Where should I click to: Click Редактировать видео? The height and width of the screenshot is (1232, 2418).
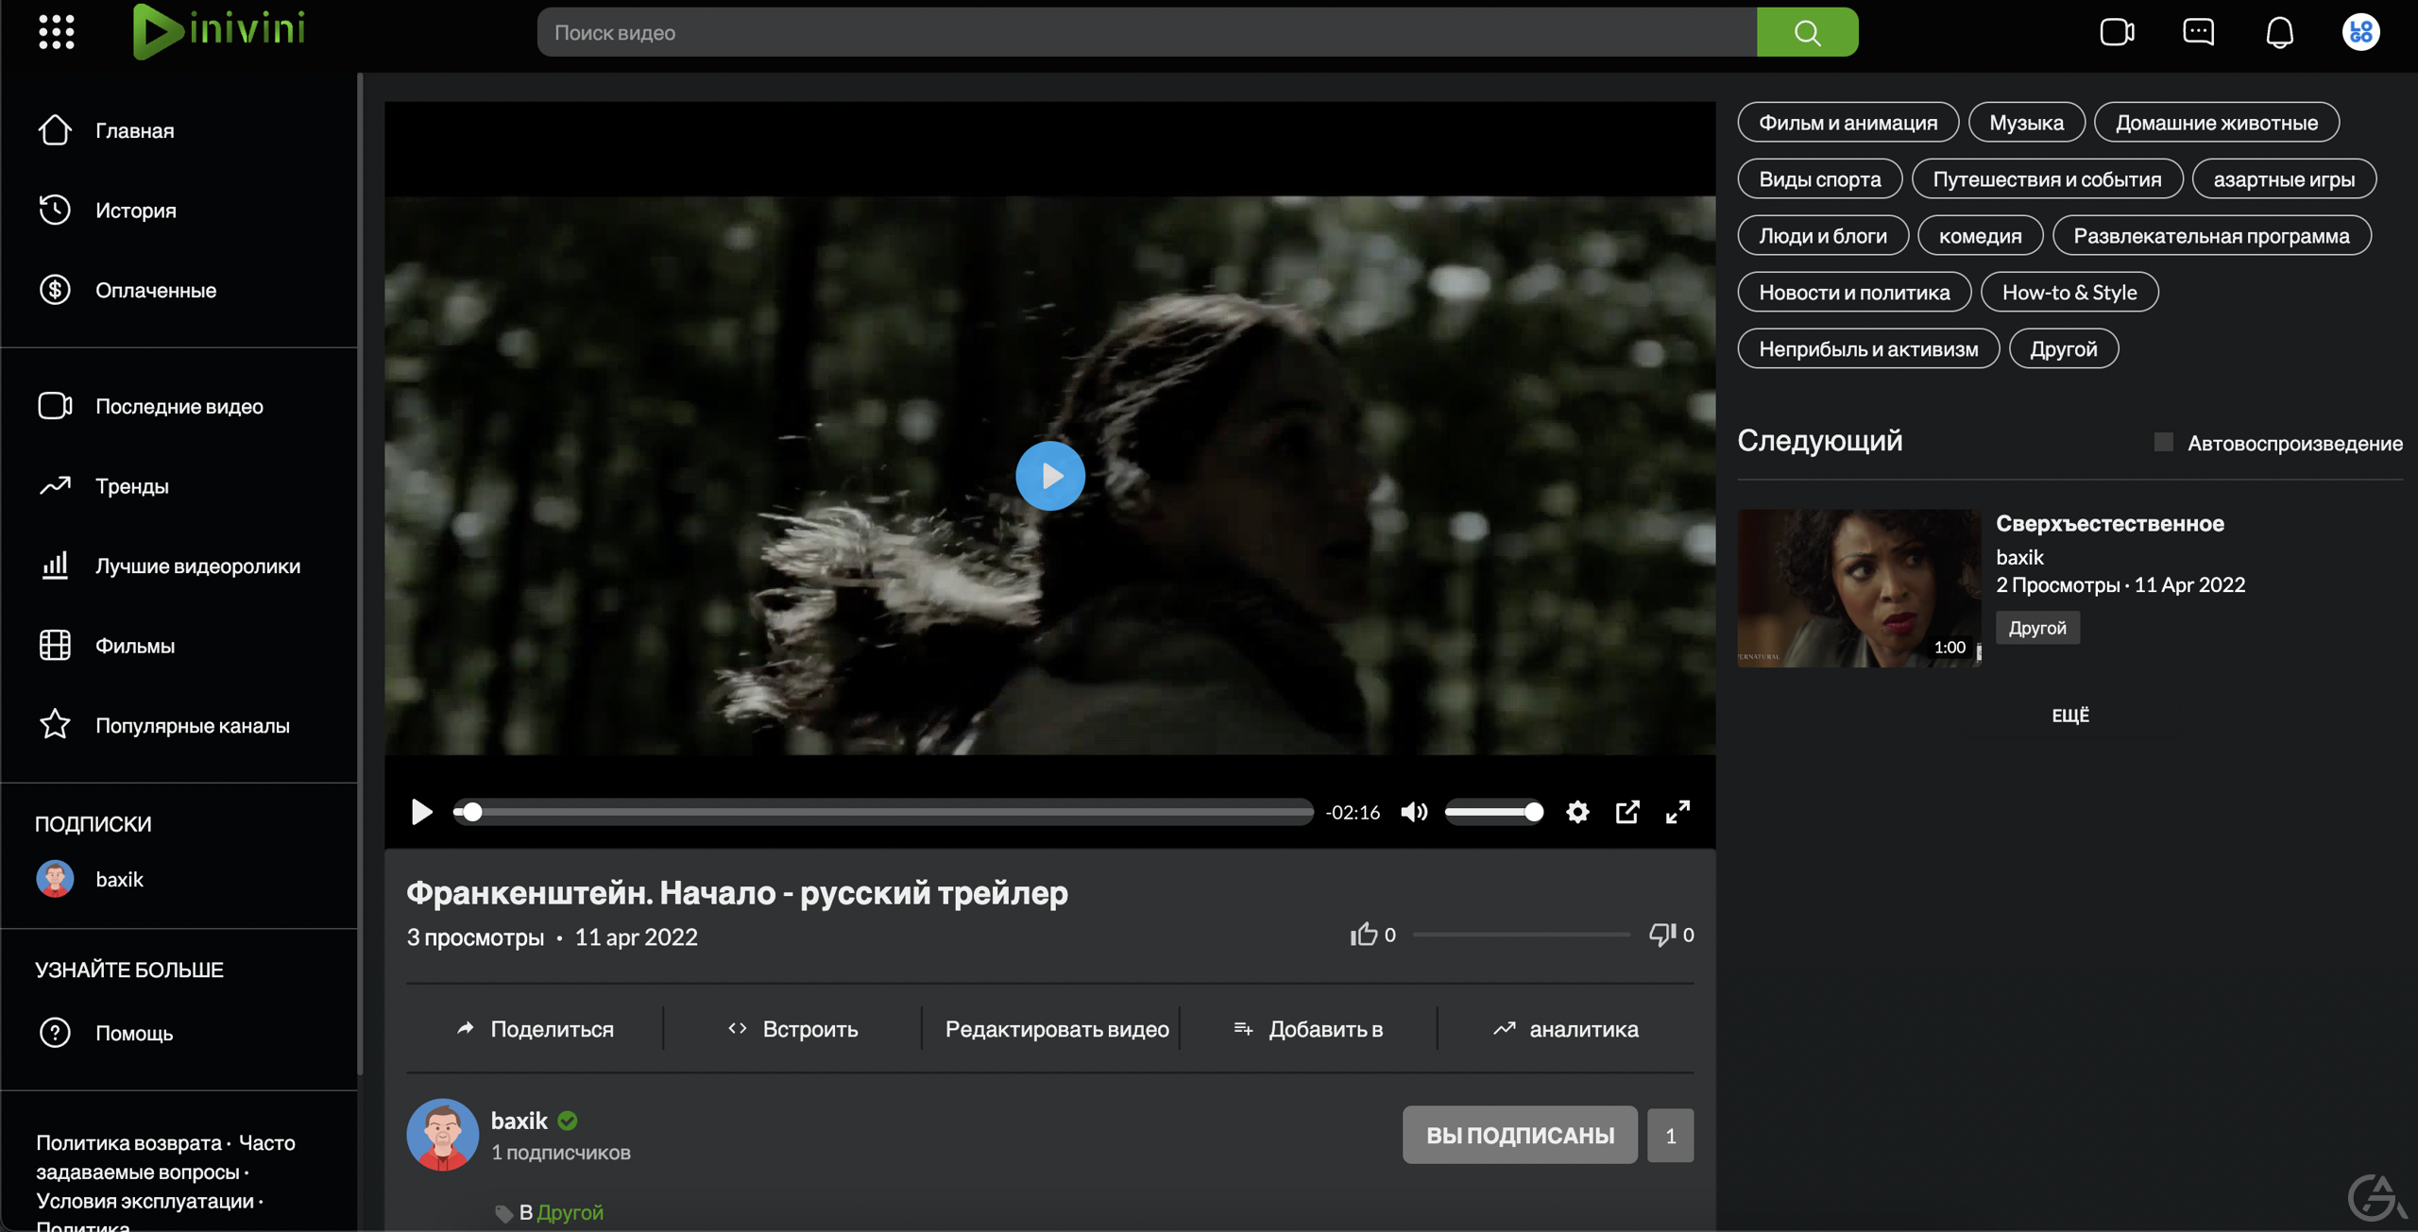[x=1057, y=1029]
